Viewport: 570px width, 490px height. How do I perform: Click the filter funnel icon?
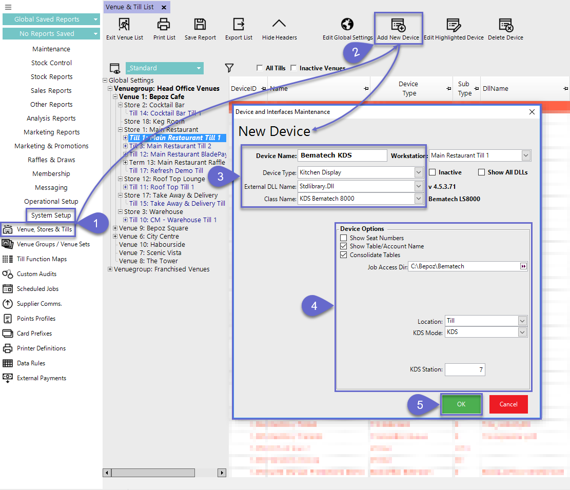(229, 68)
